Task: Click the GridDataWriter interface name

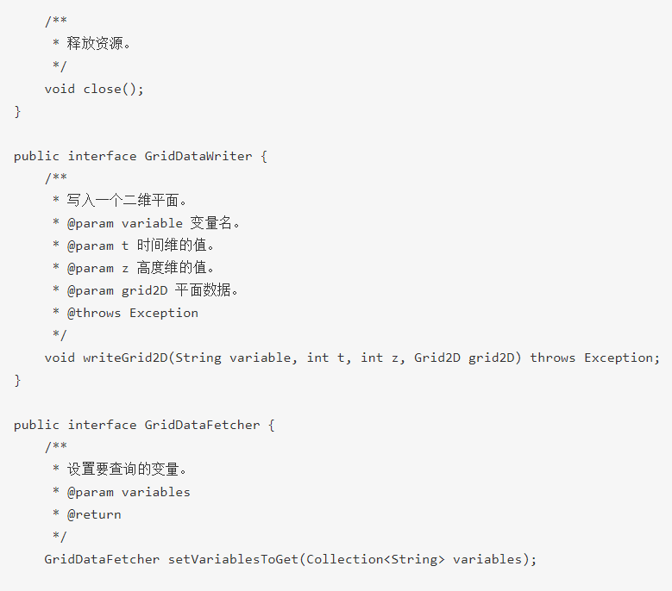Action: click(x=198, y=156)
